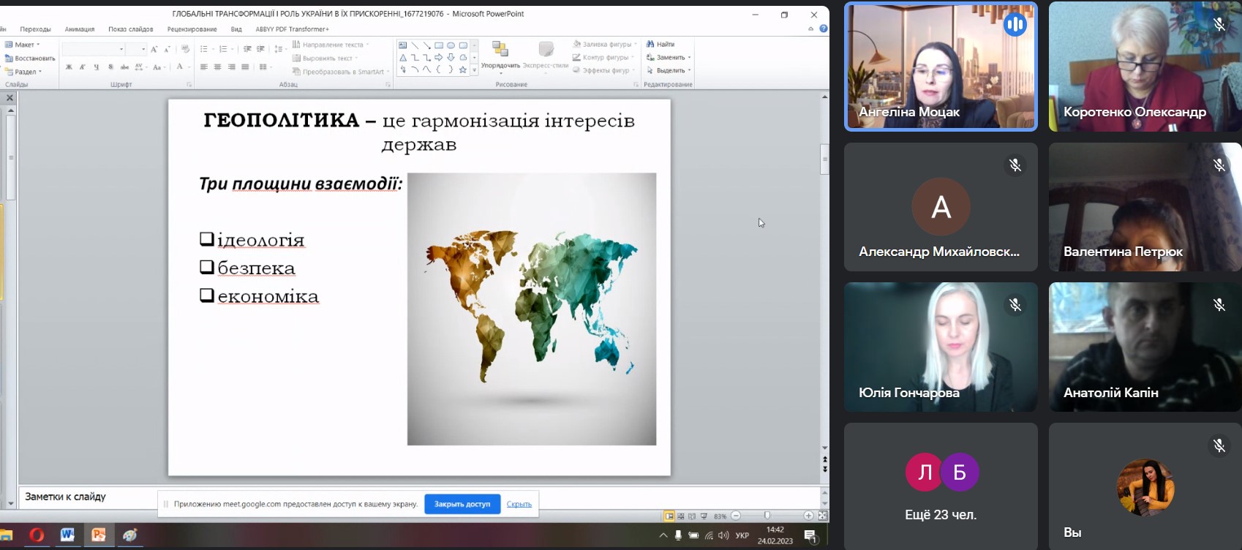The image size is (1242, 550).
Task: Click the Скрыть link
Action: [x=519, y=504]
